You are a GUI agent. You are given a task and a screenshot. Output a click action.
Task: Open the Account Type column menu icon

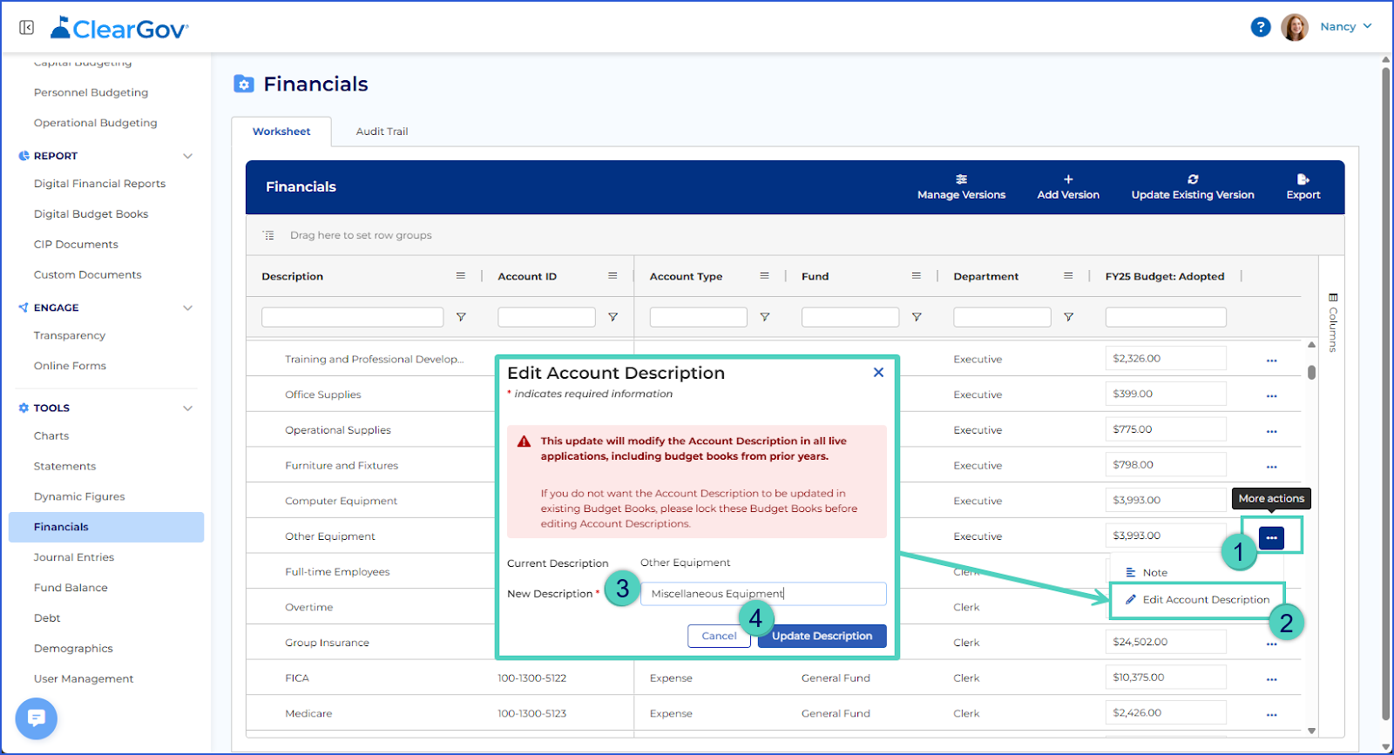coord(764,276)
